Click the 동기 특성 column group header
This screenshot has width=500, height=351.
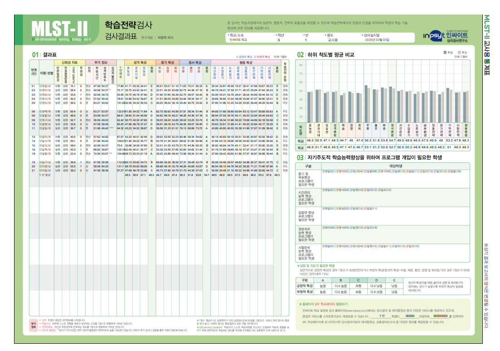pos(168,63)
